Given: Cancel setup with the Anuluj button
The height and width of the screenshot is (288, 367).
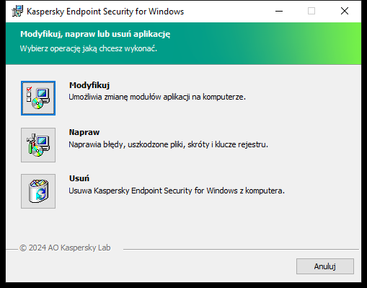Looking at the screenshot, I should pyautogui.click(x=325, y=266).
